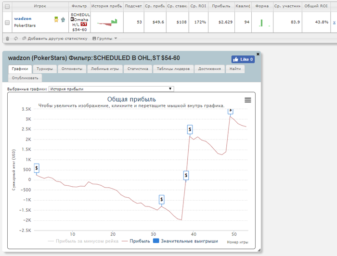Click the gold star badge next to wadzon

[x=56, y=20]
